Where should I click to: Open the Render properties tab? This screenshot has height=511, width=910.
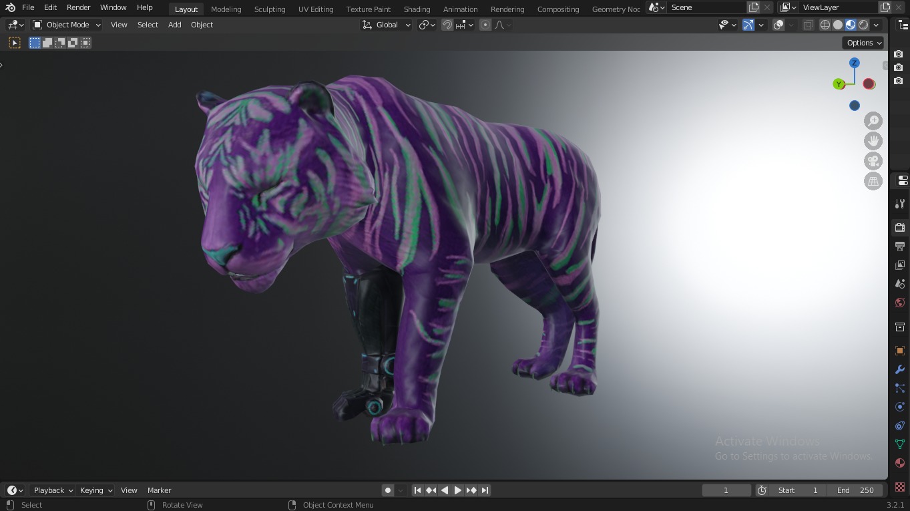[x=900, y=228]
